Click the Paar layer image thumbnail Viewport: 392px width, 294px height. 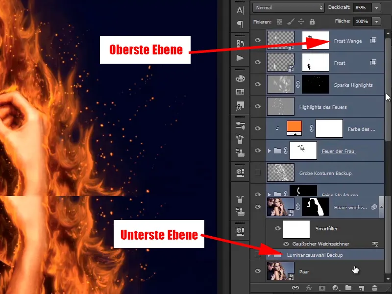point(281,271)
